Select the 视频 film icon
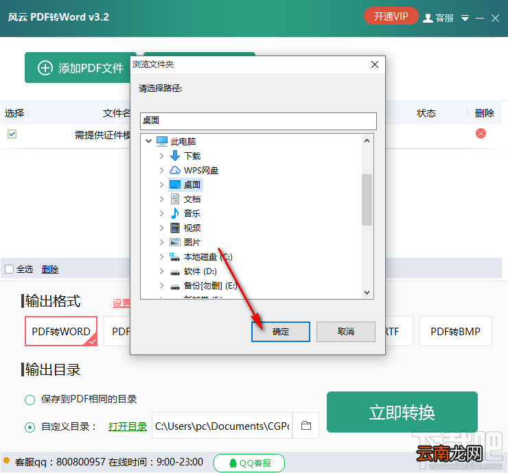The height and width of the screenshot is (473, 508). point(175,228)
